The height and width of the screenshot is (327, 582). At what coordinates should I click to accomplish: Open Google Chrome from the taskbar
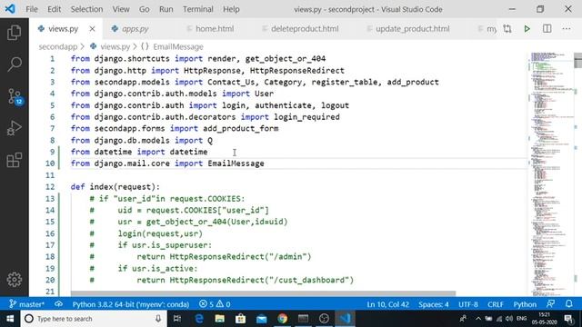click(283, 319)
